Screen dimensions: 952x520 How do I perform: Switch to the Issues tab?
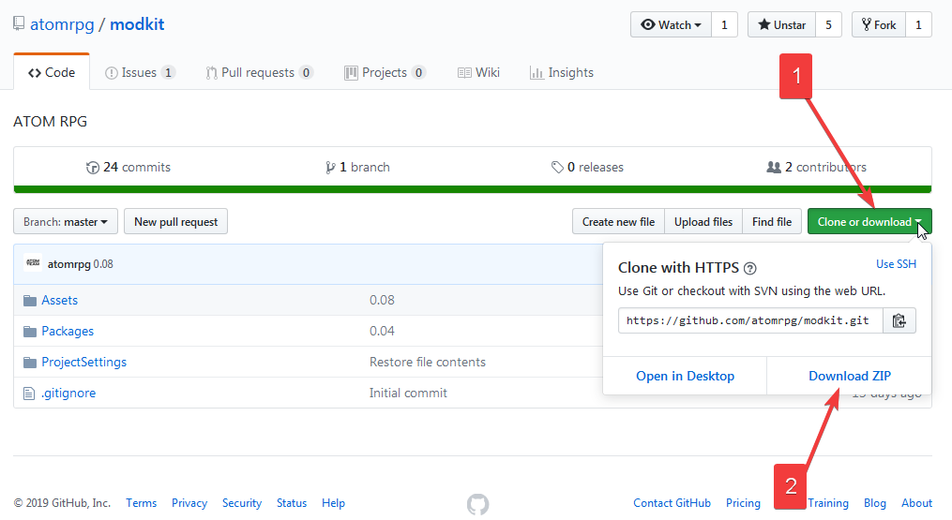pyautogui.click(x=139, y=73)
